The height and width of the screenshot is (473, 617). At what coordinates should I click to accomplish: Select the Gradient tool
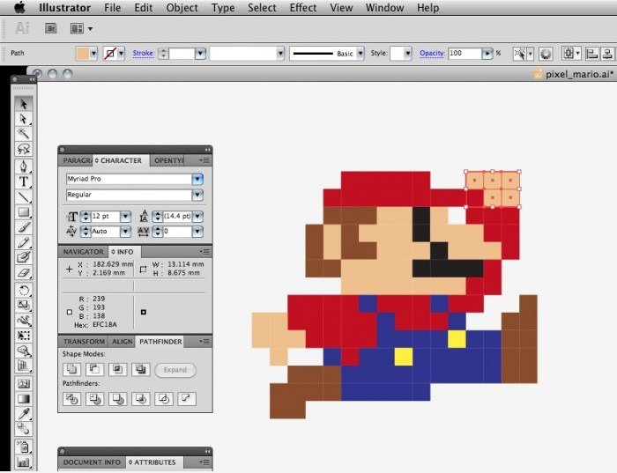point(24,398)
